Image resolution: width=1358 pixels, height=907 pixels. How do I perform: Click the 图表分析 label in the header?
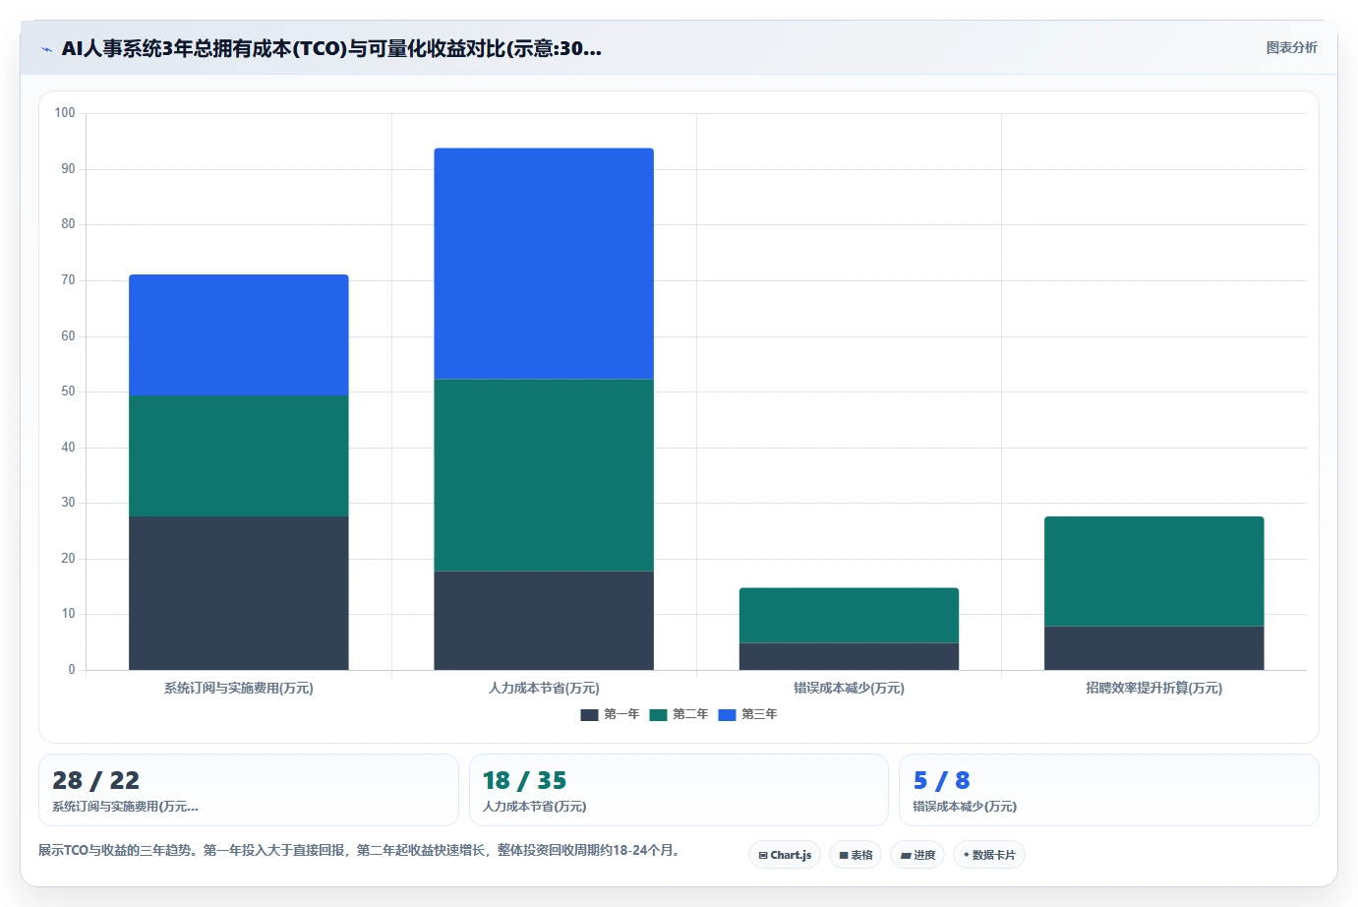(1291, 47)
